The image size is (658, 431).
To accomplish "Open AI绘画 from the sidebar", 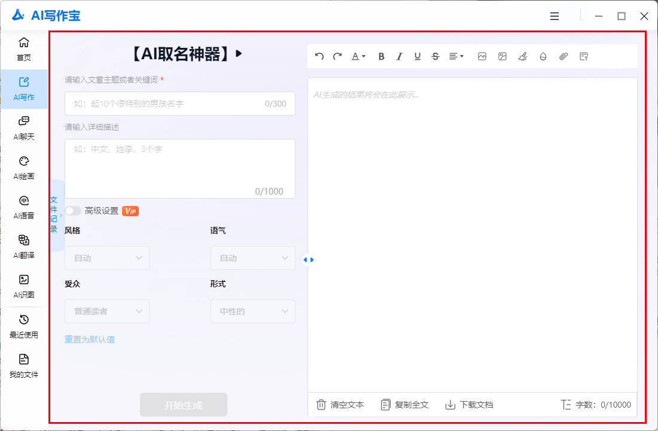I will (x=24, y=167).
